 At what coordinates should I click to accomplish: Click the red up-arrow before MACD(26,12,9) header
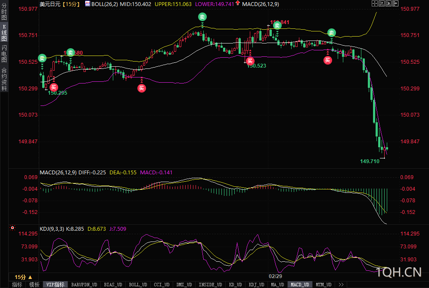click(x=237, y=3)
